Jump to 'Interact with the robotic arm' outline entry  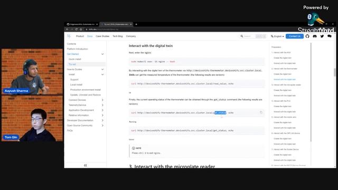tap(284, 117)
